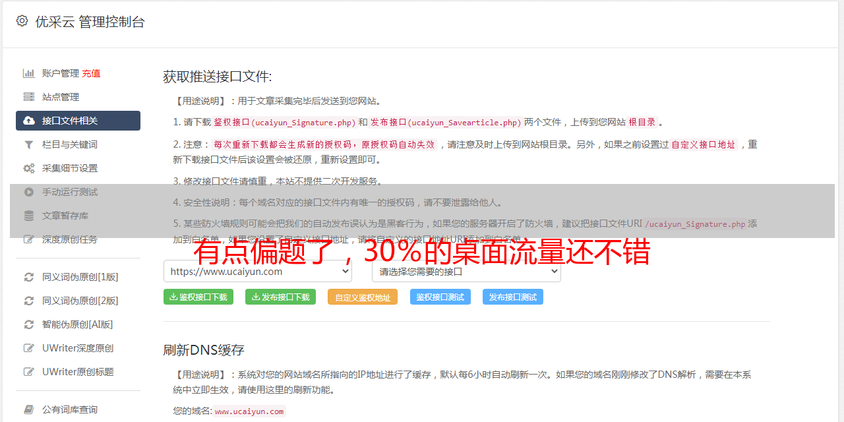The image size is (844, 422).
Task: Click the server icon for 站点管理
Action: tap(28, 97)
